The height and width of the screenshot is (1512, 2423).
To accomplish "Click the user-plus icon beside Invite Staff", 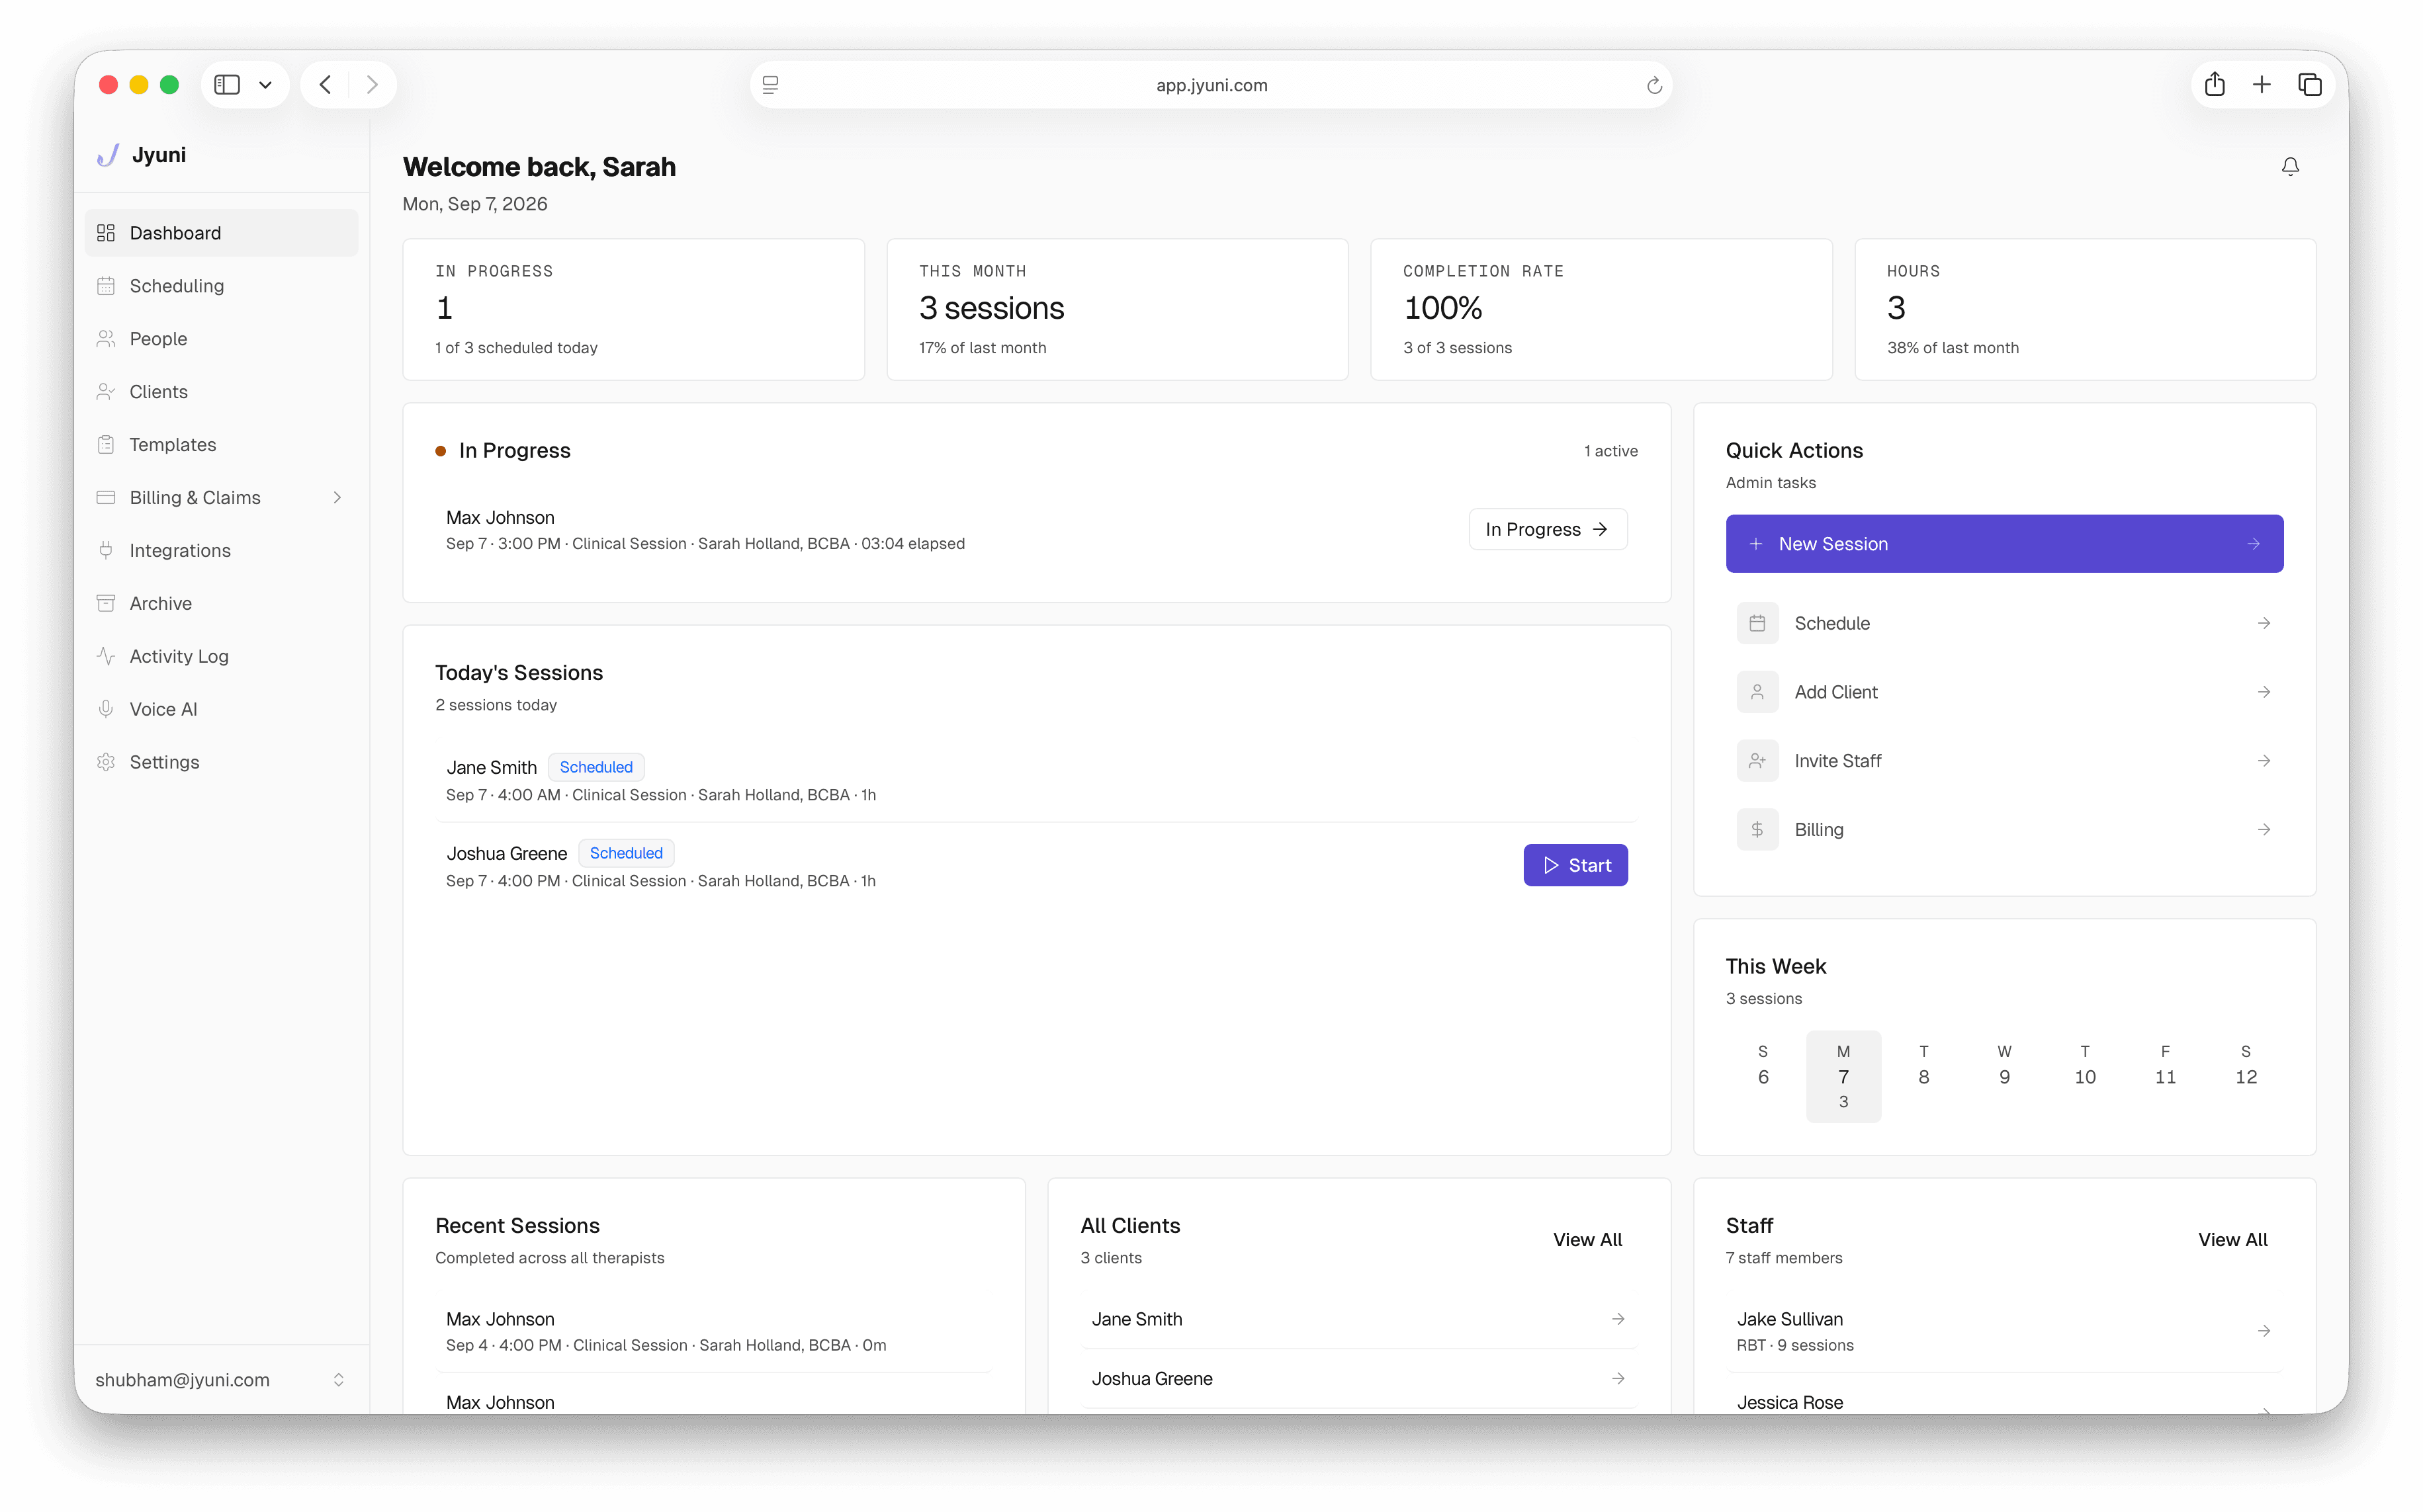I will (x=1757, y=761).
